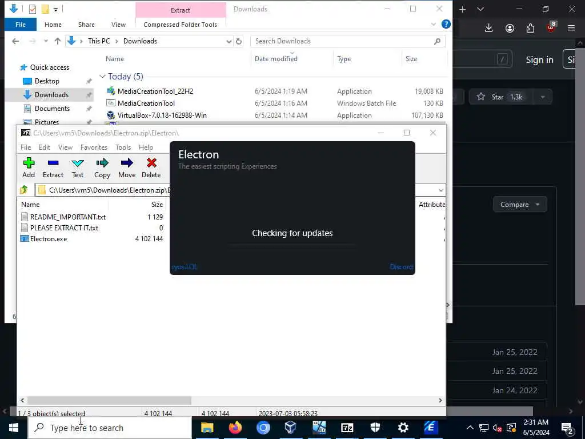Click the 7-Zip Test toolbar button

click(78, 167)
